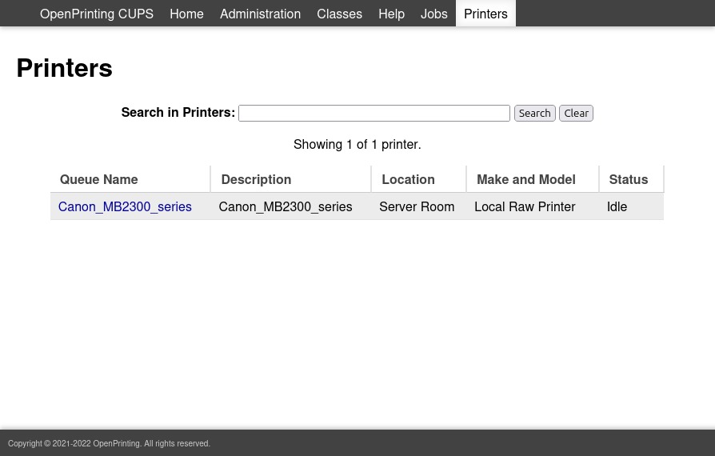The height and width of the screenshot is (456, 715).
Task: Click the Location column header
Action: [408, 179]
